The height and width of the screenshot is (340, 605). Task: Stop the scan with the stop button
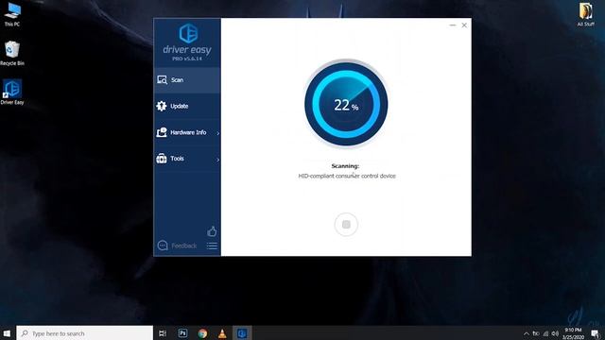(346, 225)
